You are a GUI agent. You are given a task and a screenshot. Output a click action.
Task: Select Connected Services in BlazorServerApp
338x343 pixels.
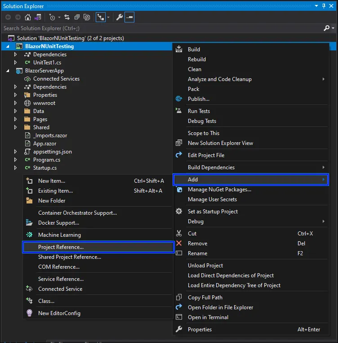coord(56,79)
